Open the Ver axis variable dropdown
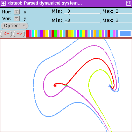 (x=17, y=19)
